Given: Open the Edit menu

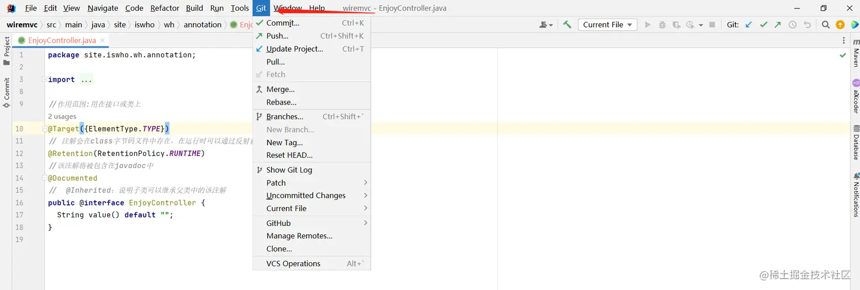Looking at the screenshot, I should click(x=50, y=8).
